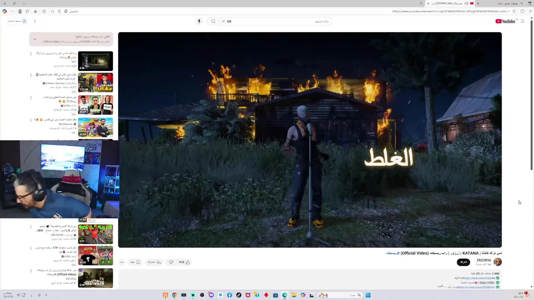Viewport: 534px width, 300px height.
Task: Open the Google Chrome taskbar icon
Action: tap(174, 295)
